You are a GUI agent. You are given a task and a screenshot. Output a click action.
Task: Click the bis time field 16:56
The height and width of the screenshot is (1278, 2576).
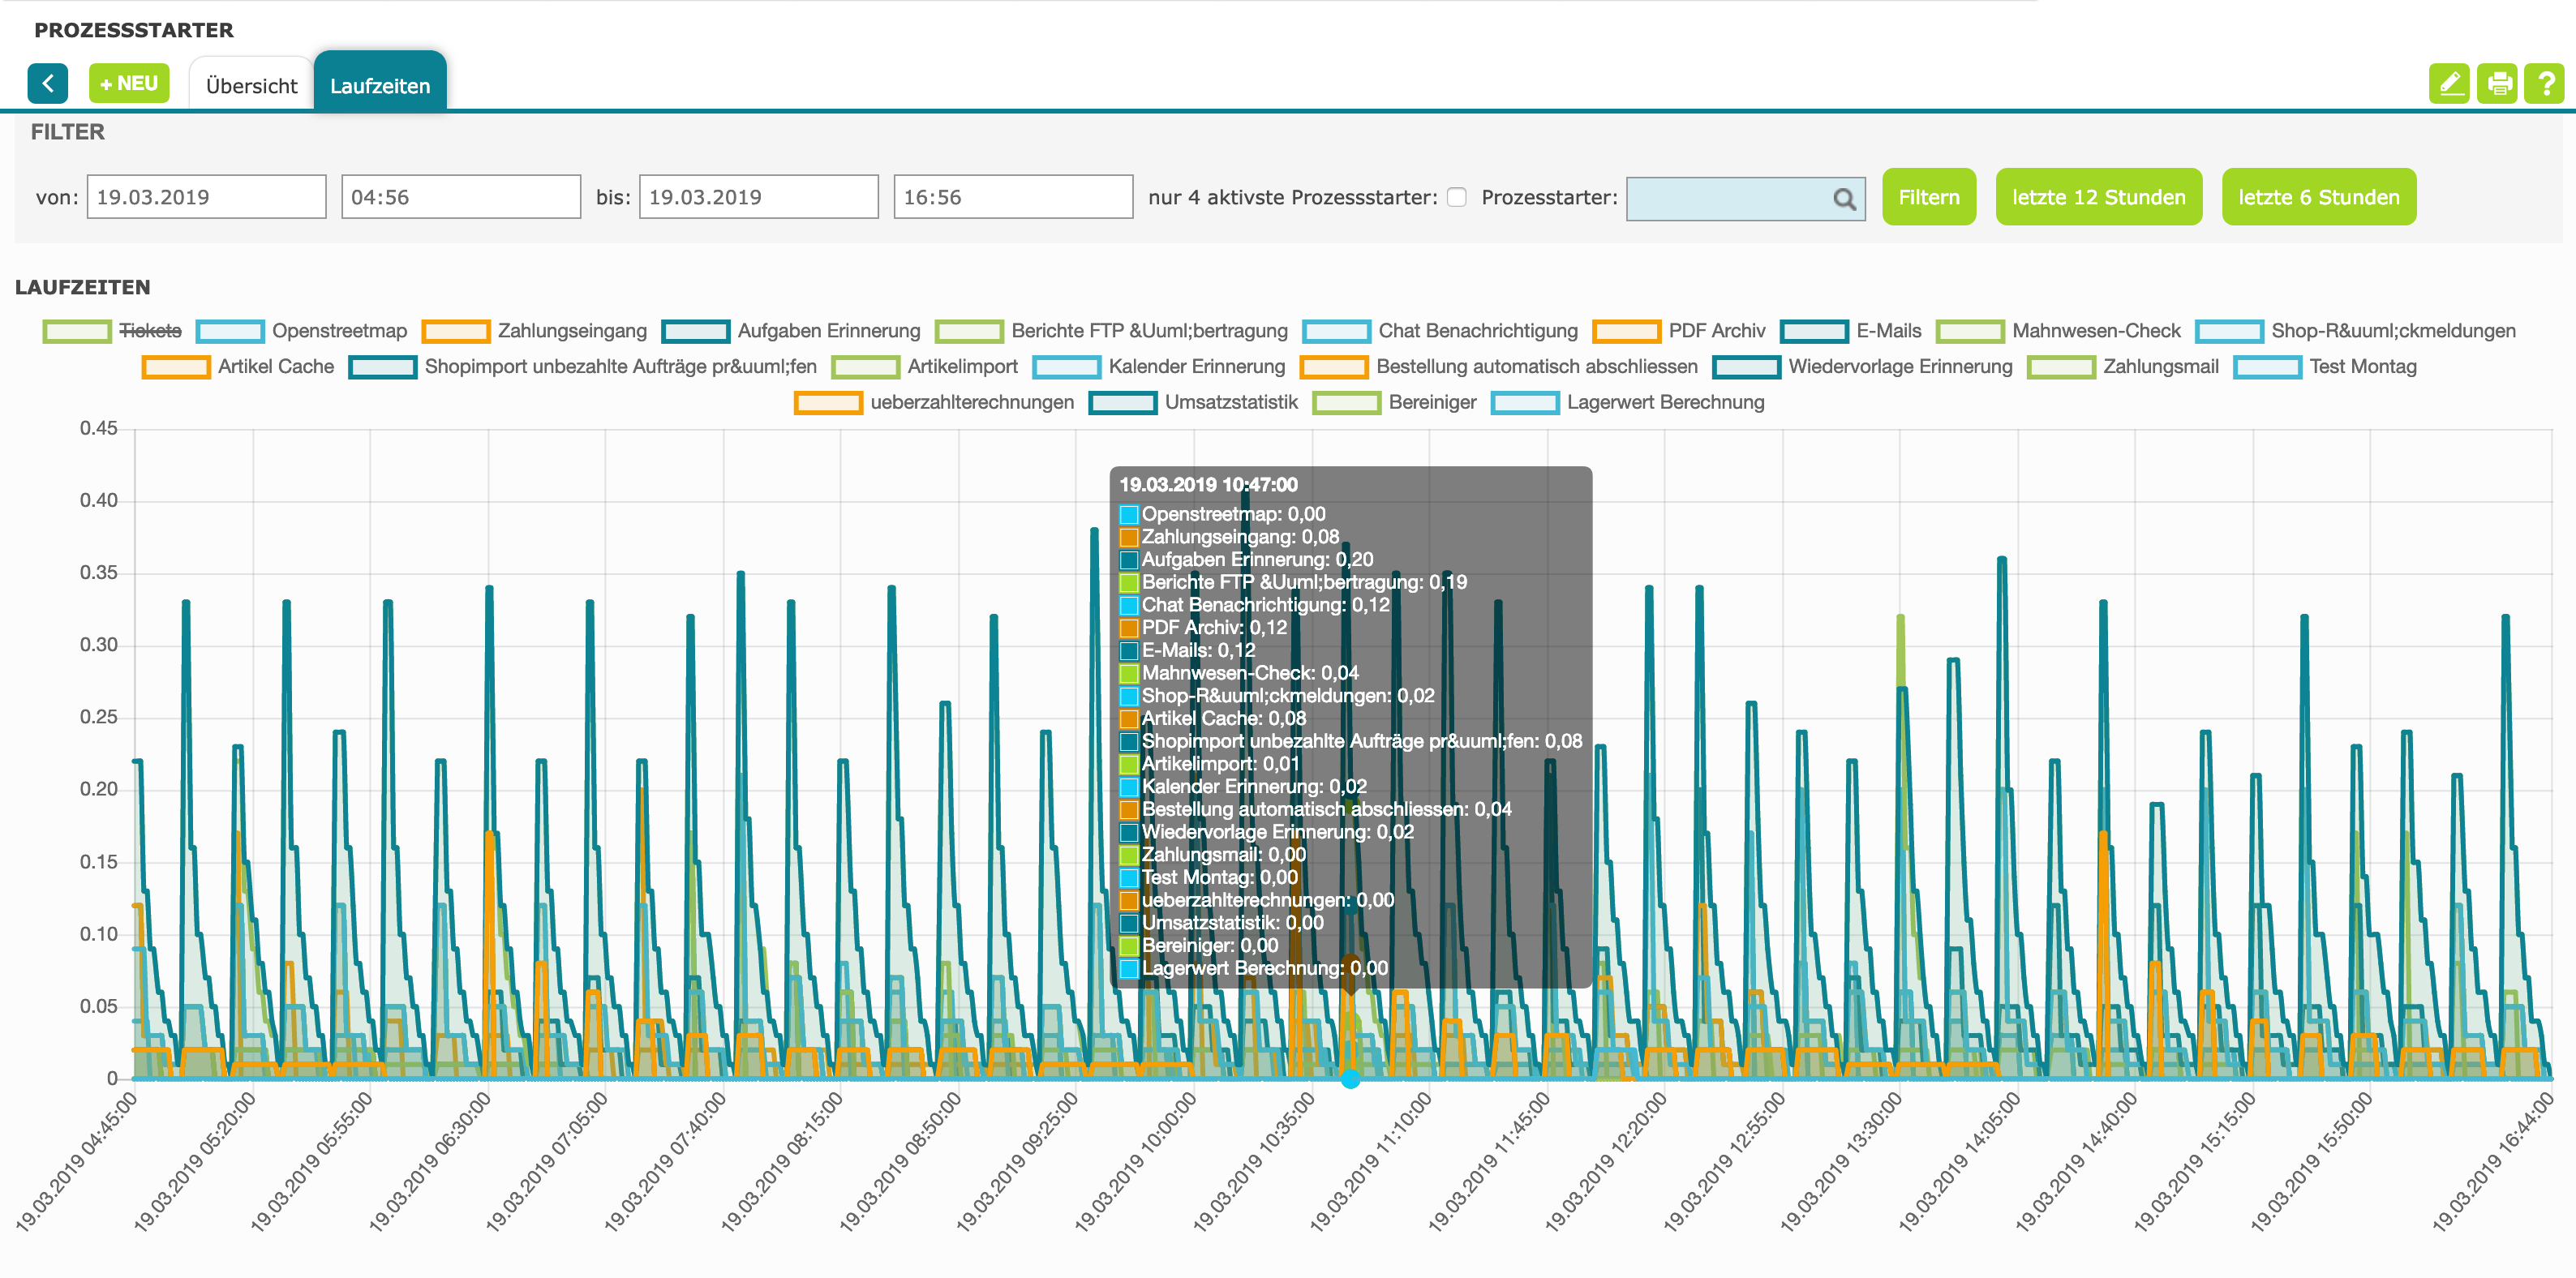1012,198
